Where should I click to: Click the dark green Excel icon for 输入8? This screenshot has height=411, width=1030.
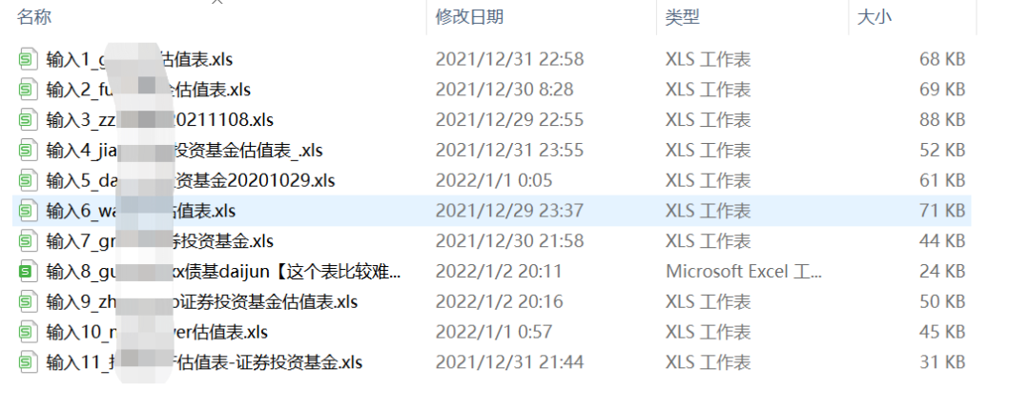click(x=29, y=271)
